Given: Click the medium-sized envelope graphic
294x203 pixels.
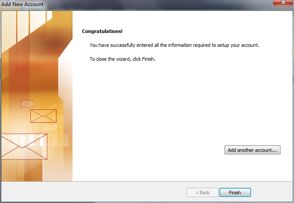Looking at the screenshot, I should click(x=43, y=116).
